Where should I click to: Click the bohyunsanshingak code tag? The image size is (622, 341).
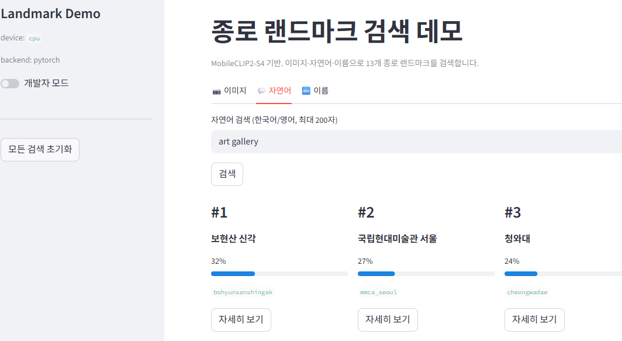click(243, 292)
